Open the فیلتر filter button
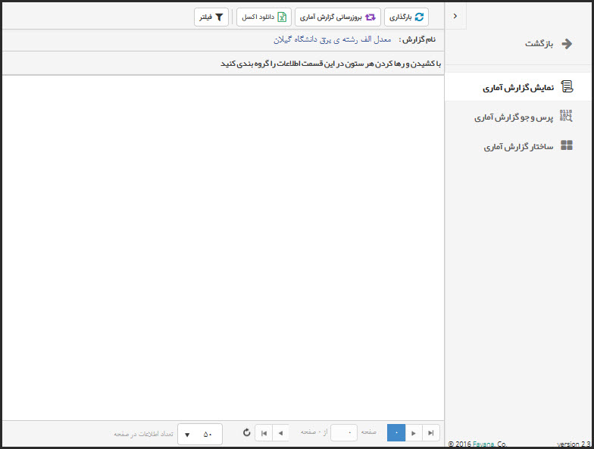Screen dimensions: 594x449 pyautogui.click(x=211, y=17)
